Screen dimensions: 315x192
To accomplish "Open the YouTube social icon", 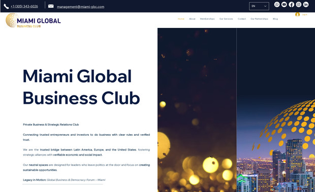I will tap(284, 5).
